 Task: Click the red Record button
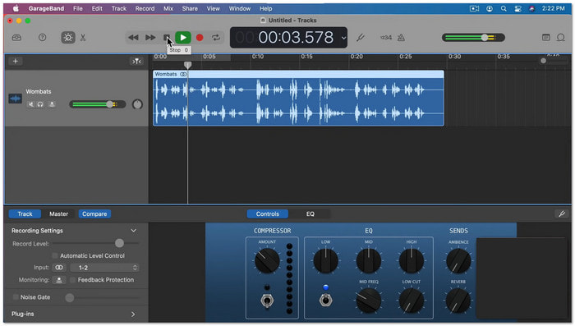point(200,38)
